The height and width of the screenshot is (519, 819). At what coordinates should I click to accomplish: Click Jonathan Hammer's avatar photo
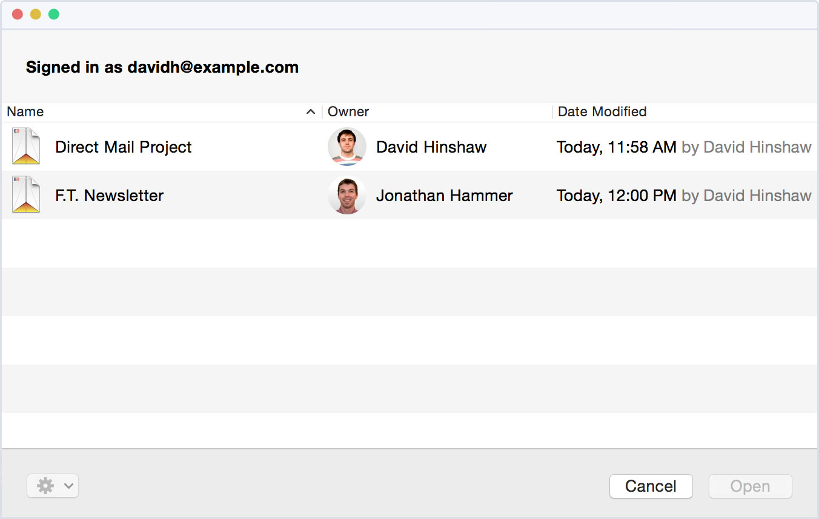pos(346,195)
